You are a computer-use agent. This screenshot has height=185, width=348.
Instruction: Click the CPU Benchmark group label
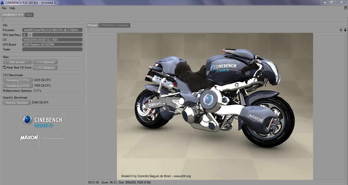[x=13, y=75]
